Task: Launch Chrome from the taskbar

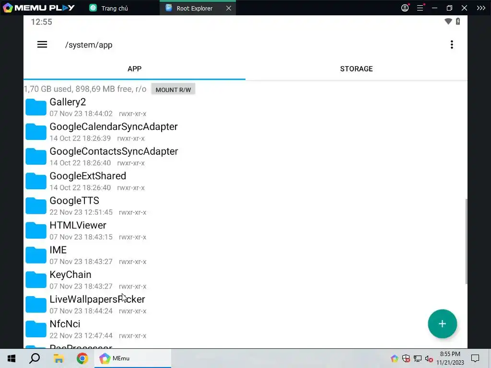Action: (82, 358)
